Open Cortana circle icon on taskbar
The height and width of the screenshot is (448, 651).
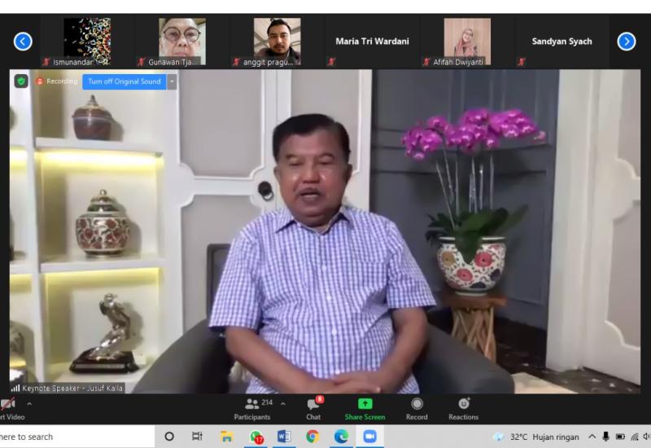click(x=169, y=437)
